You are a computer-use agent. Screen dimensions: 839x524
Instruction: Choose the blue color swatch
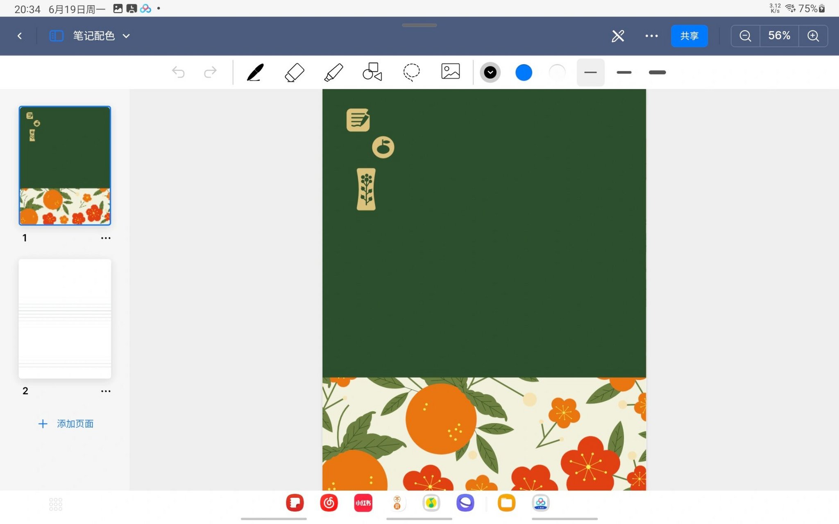524,72
